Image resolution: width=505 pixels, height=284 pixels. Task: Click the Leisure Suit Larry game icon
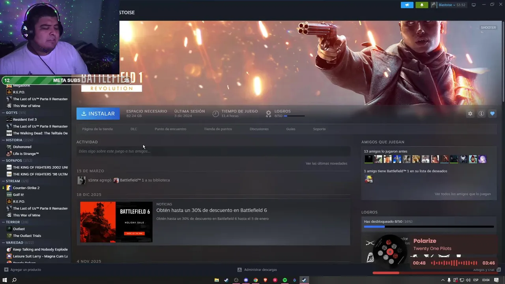pos(9,256)
